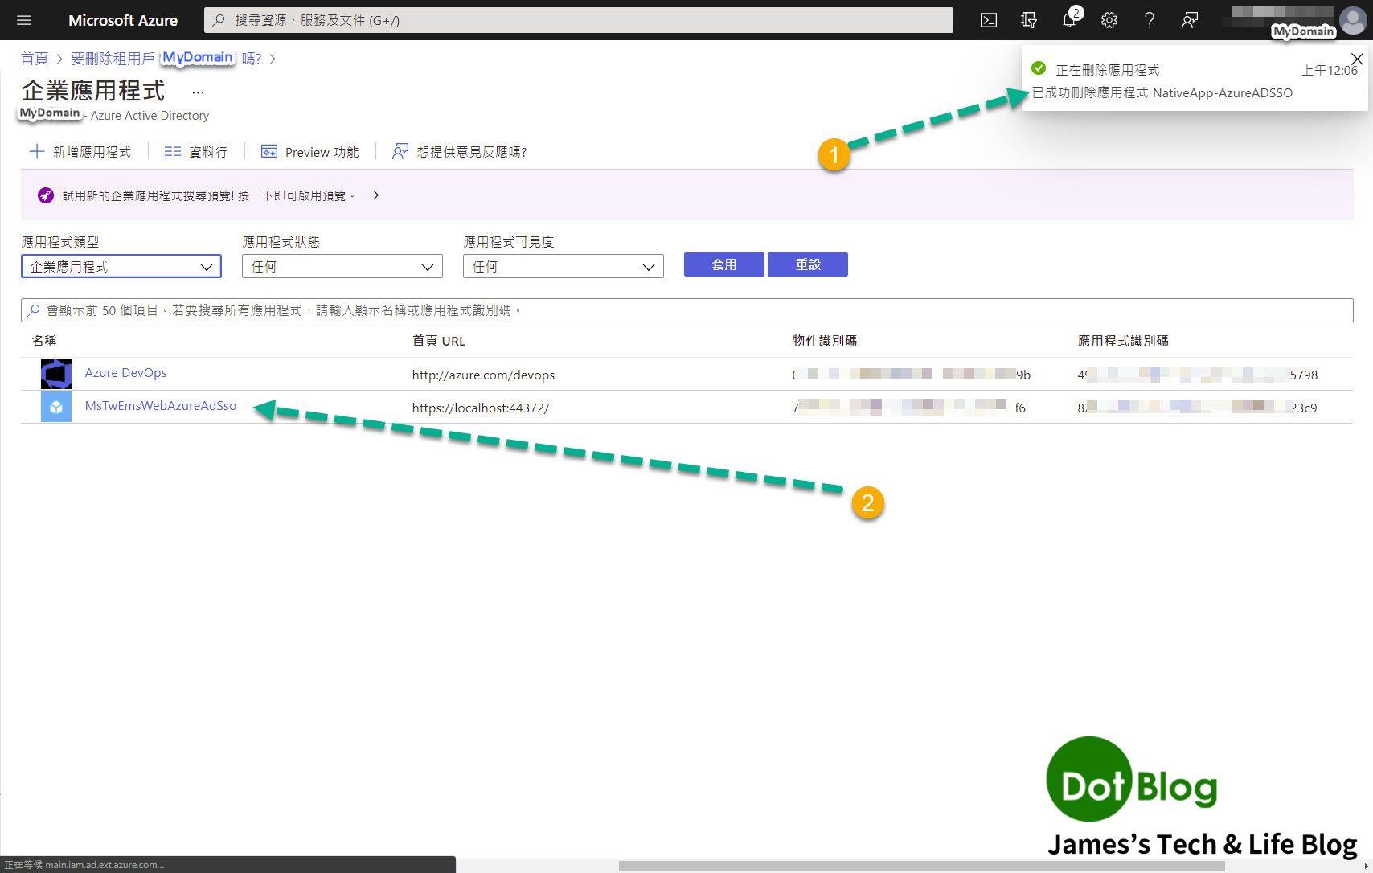Open Directory and subscription filter icon
The image size is (1373, 873).
point(1029,20)
